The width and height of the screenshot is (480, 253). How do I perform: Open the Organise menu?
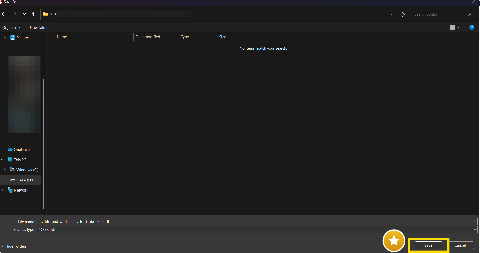pyautogui.click(x=11, y=27)
